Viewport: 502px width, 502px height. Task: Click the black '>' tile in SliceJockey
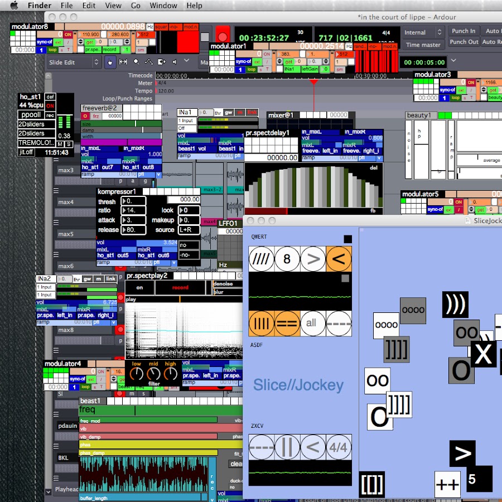click(462, 453)
